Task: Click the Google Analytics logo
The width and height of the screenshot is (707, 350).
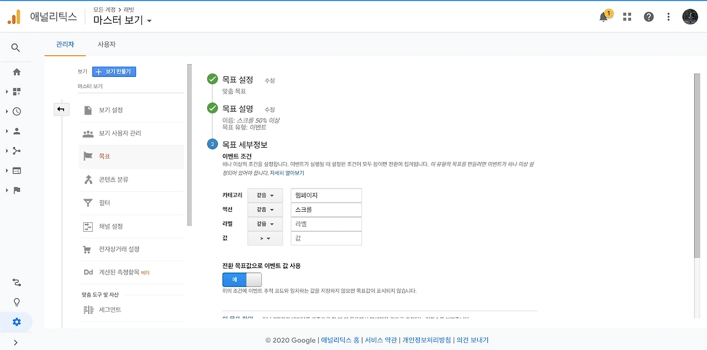Action: (x=14, y=17)
